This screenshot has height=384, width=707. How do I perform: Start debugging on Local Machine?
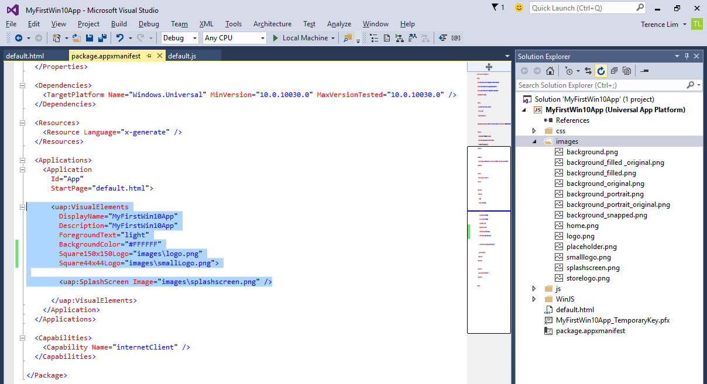pos(300,38)
